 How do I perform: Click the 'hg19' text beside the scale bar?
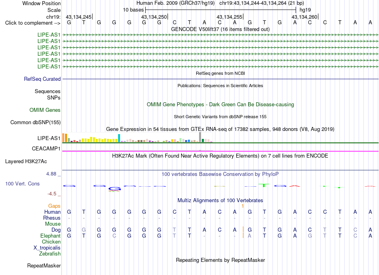pos(305,10)
